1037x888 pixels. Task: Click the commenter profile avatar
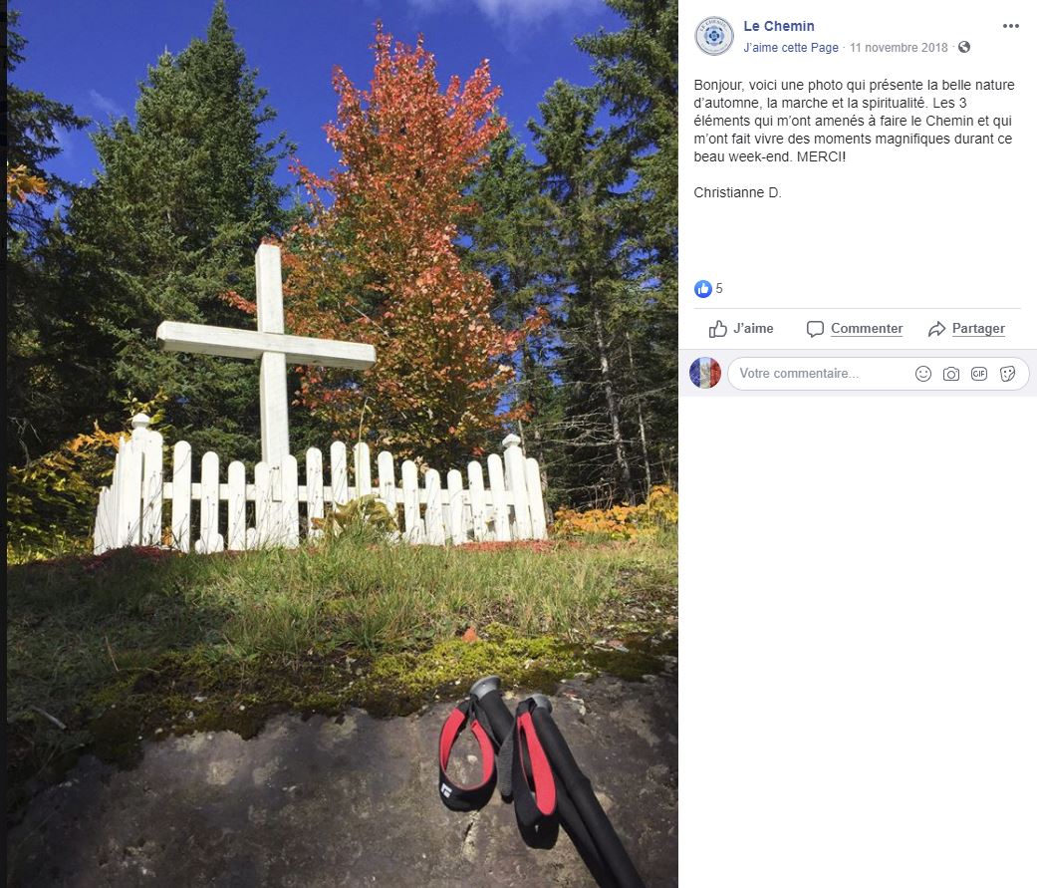[x=705, y=373]
